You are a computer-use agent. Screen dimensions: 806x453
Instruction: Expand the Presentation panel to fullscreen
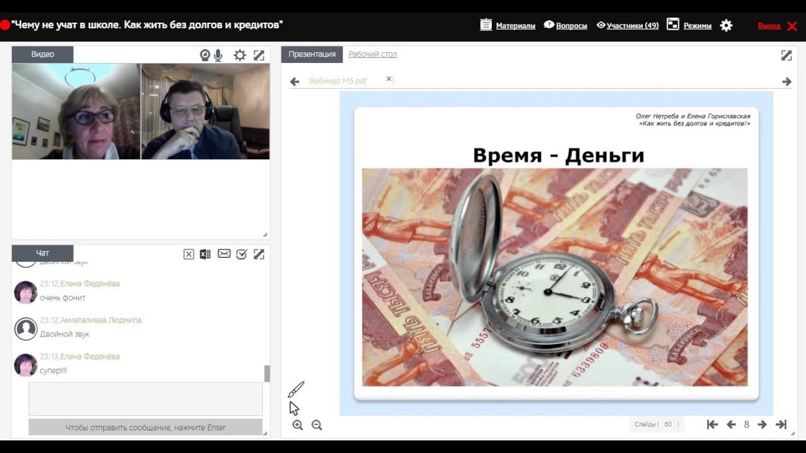(786, 55)
